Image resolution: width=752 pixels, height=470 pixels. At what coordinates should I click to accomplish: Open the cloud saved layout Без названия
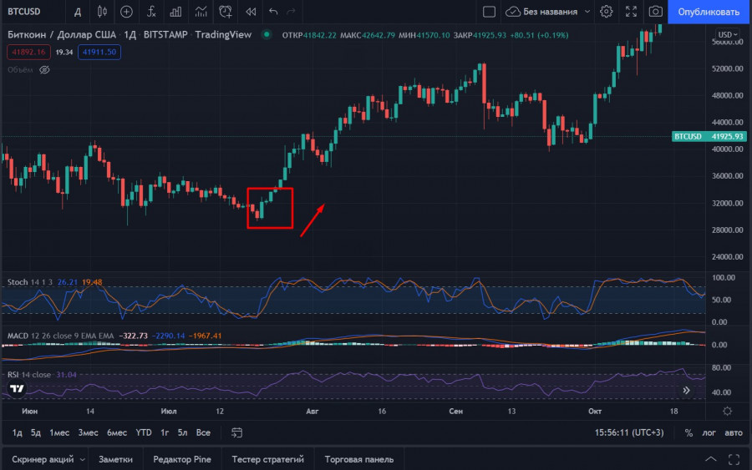(x=542, y=12)
